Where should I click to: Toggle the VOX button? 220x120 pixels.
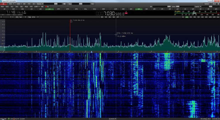pos(31,6)
